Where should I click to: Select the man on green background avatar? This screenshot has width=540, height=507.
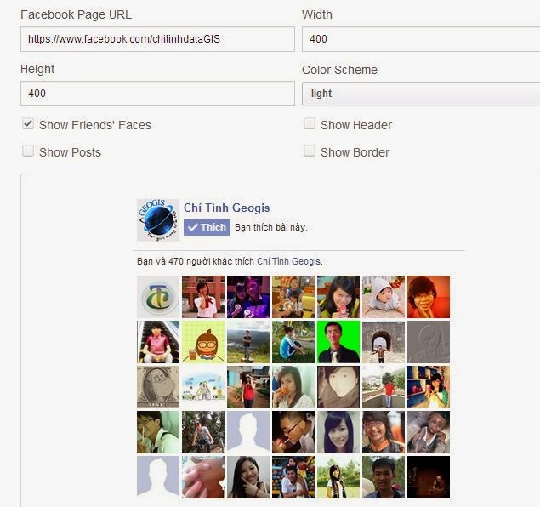[338, 342]
